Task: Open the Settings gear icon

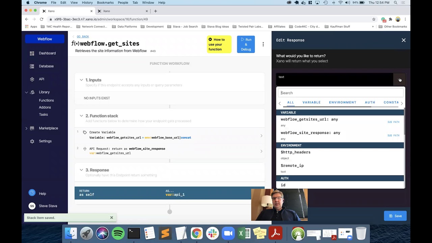Action: pyautogui.click(x=32, y=141)
